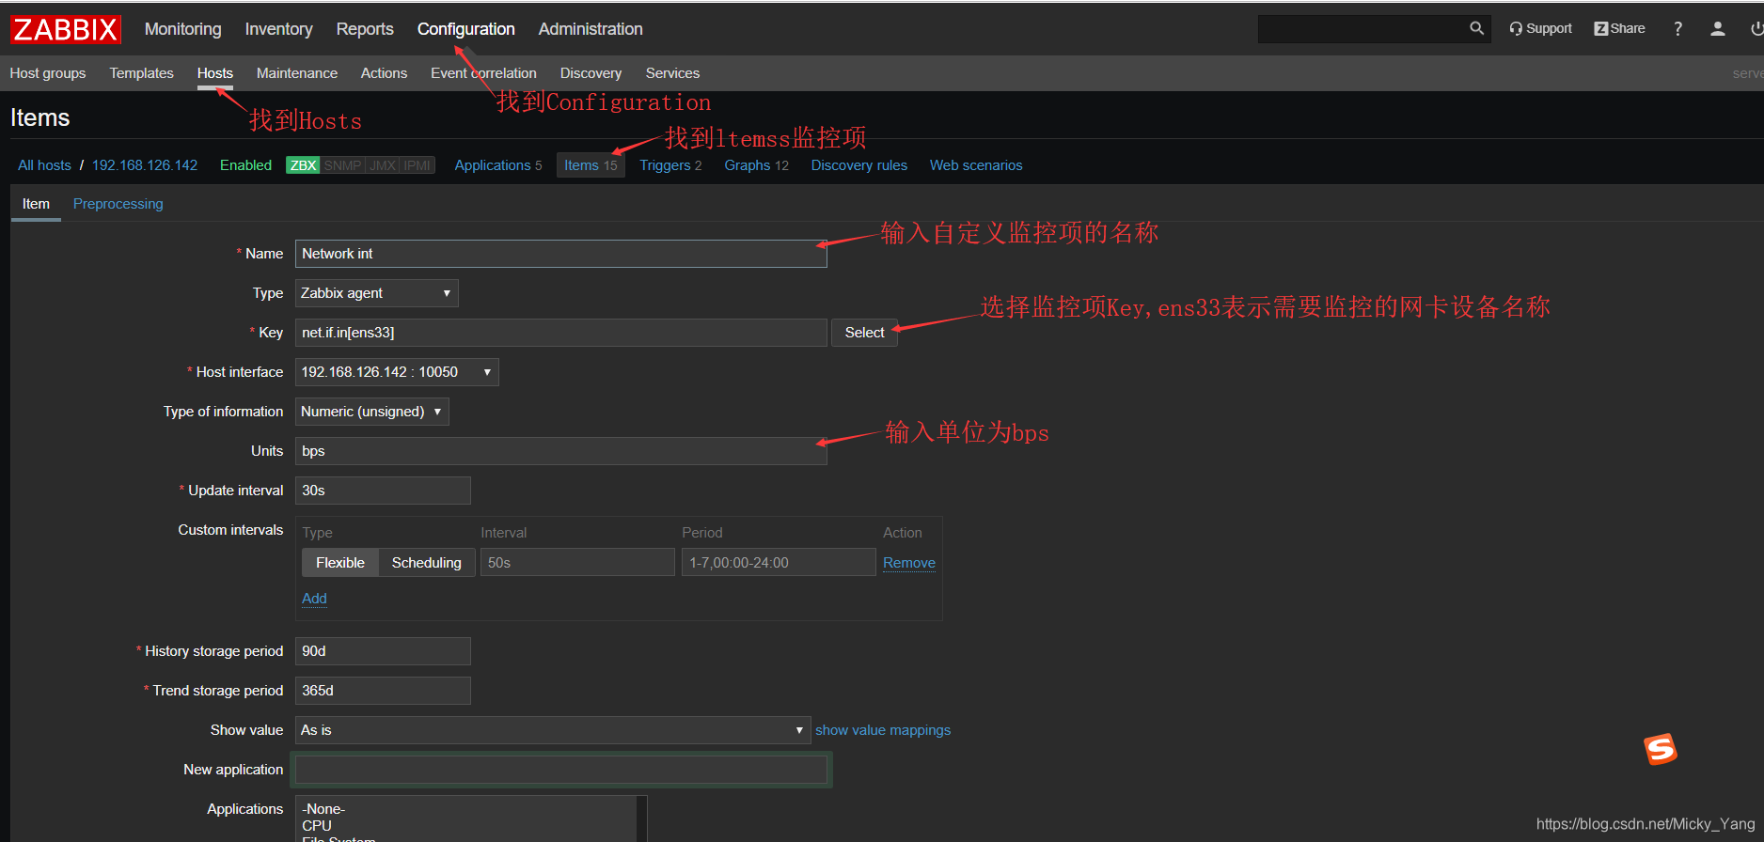The width and height of the screenshot is (1764, 842).
Task: Open the help question mark icon
Action: 1677,29
